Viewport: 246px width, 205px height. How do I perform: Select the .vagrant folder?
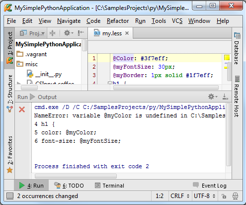32,54
